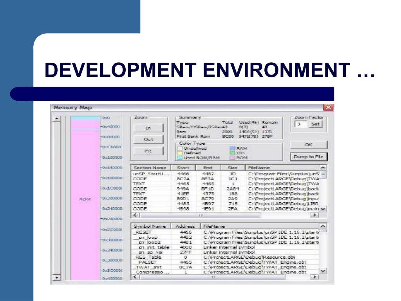Sort sections by End column header
401x301 pixels.
tap(208, 168)
